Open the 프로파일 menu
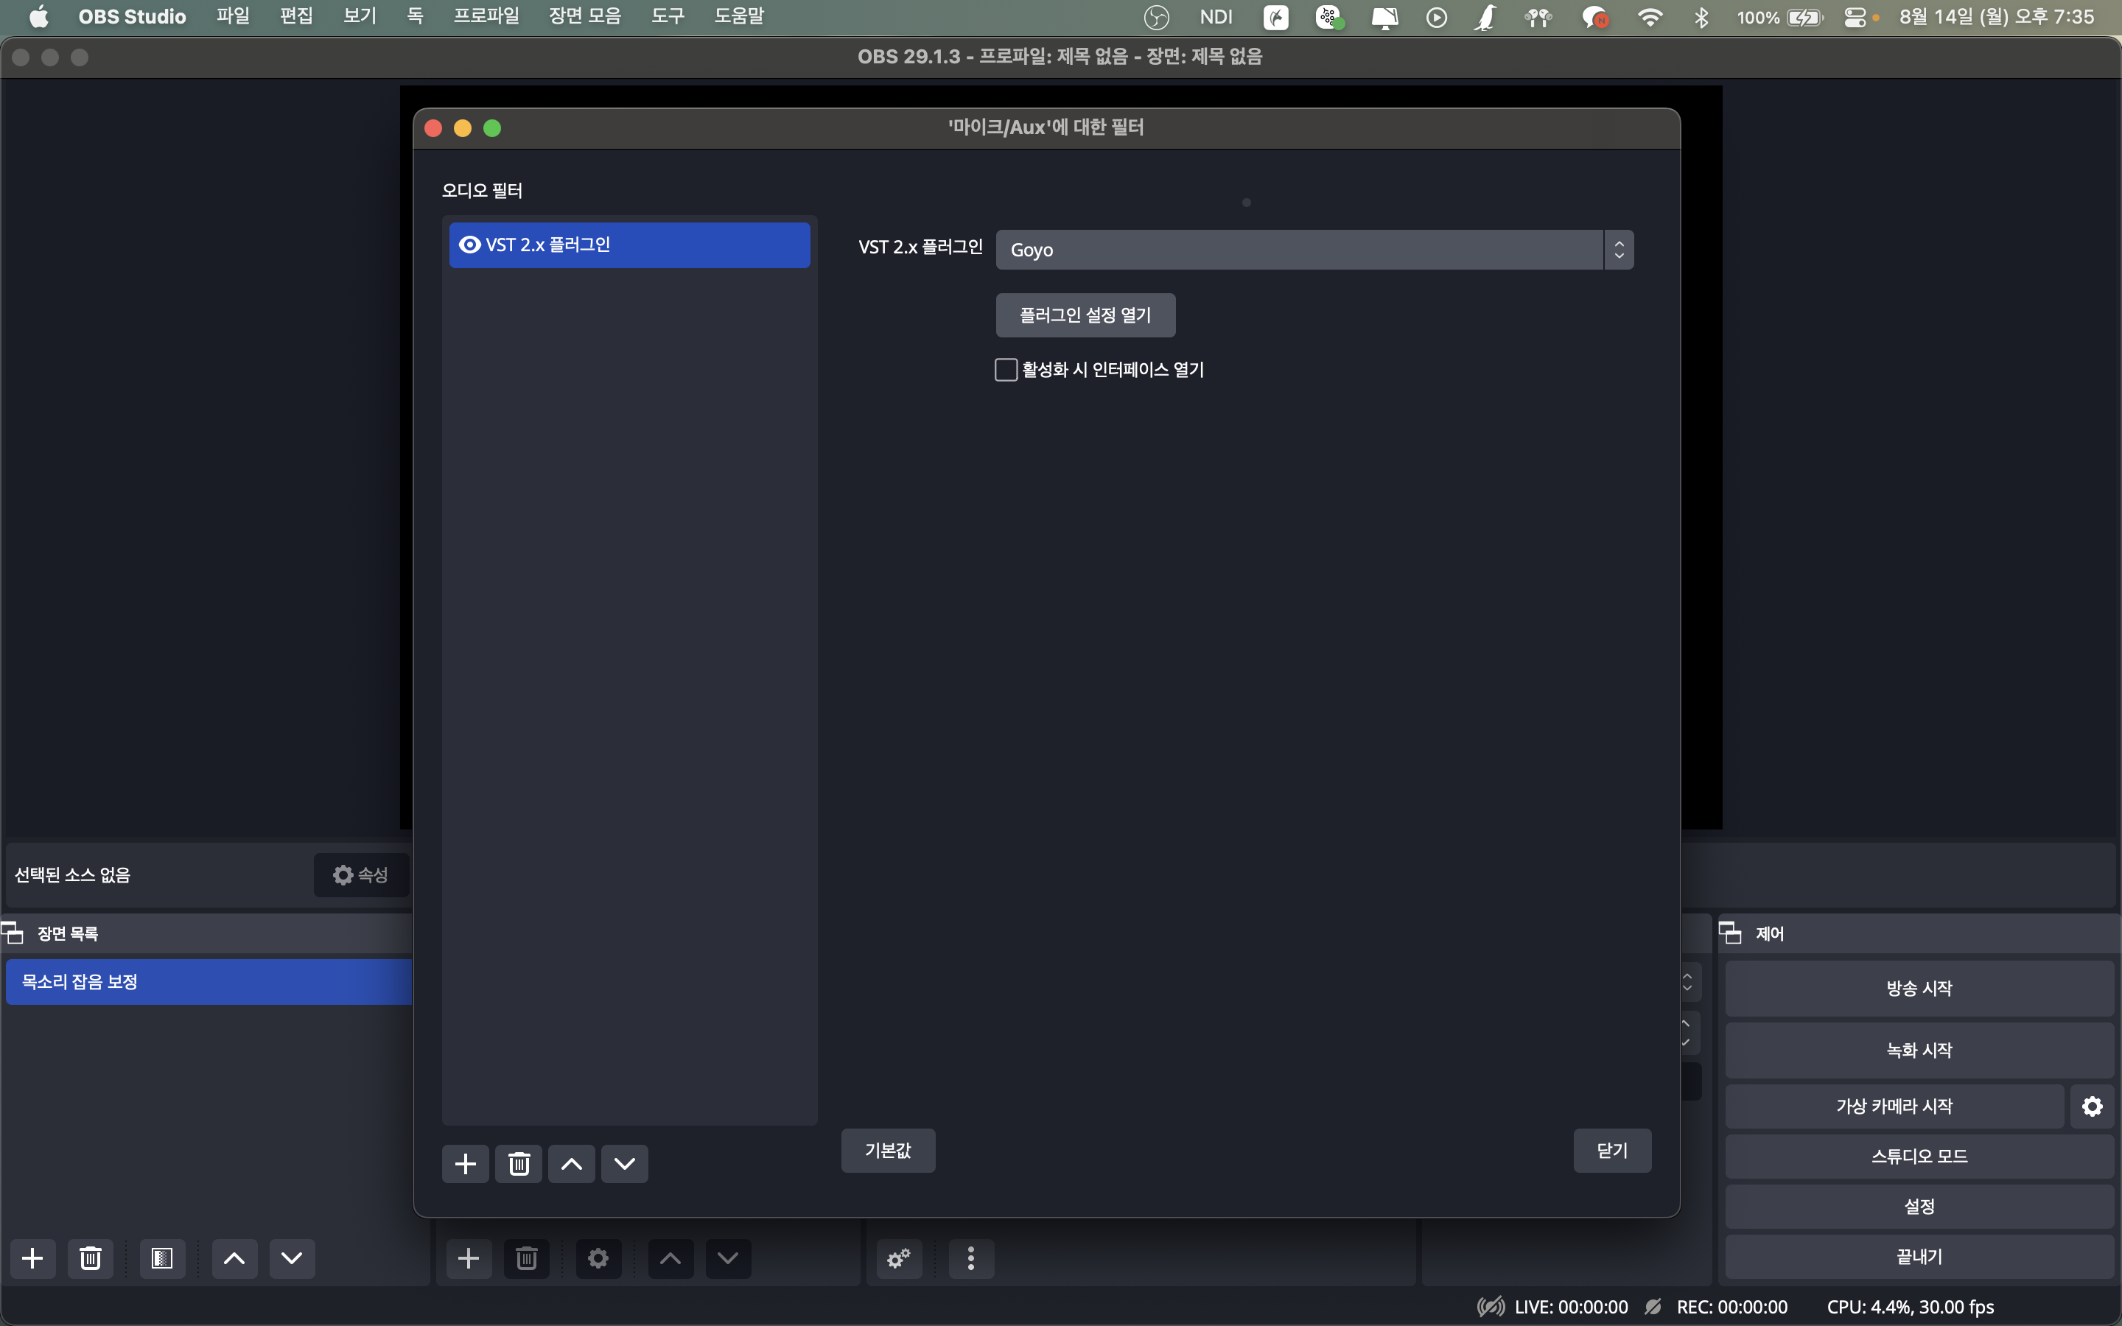The height and width of the screenshot is (1326, 2122). pyautogui.click(x=486, y=17)
